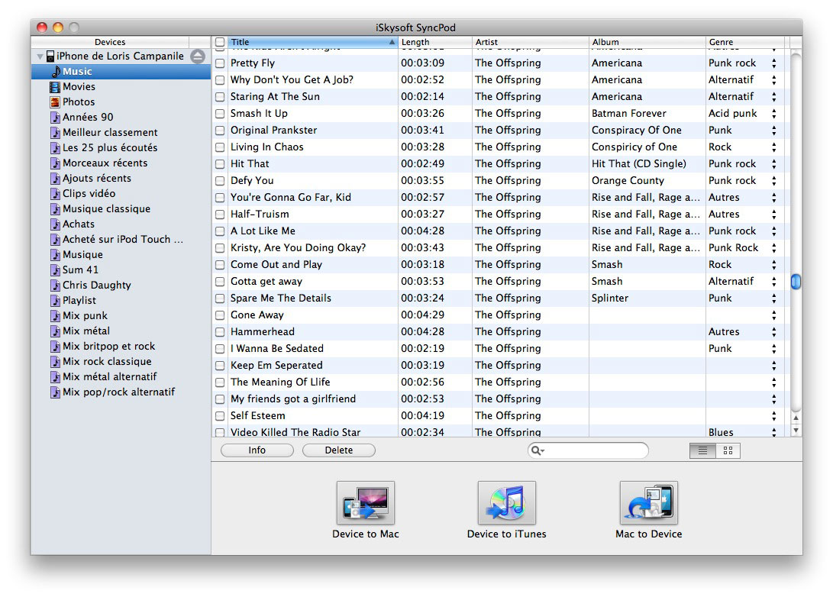Viewport: 833px width, 597px height.
Task: Toggle the select-all checkbox in header
Action: click(220, 43)
